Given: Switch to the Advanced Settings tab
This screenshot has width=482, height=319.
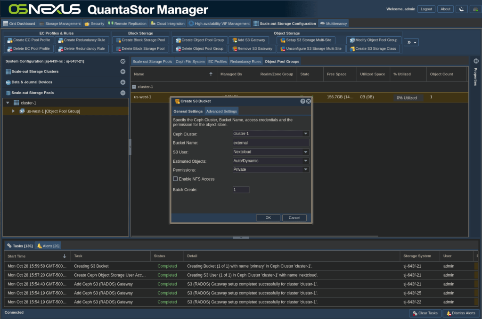Looking at the screenshot, I should click(221, 112).
